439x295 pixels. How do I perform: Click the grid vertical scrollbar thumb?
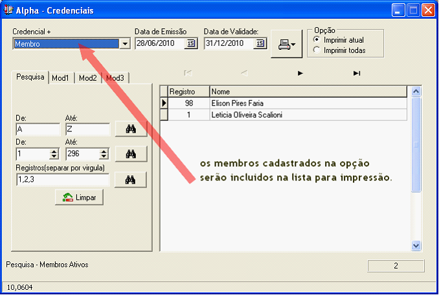point(416,144)
